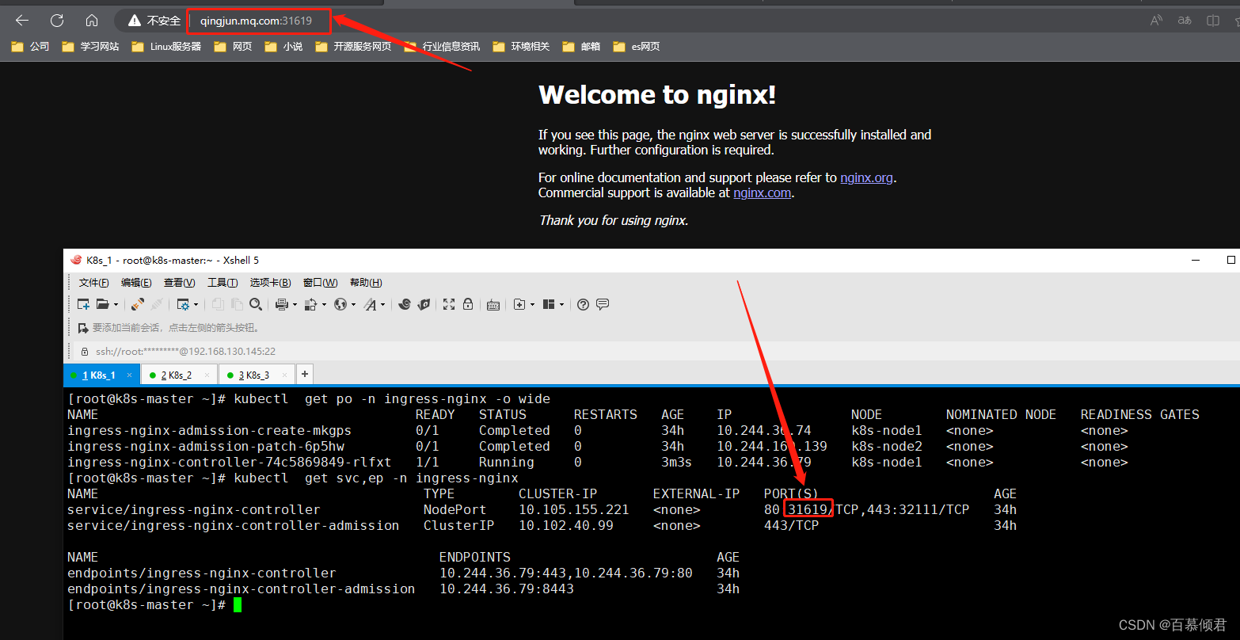Add a new Xshell tab with plus
This screenshot has height=640, width=1240.
305,374
